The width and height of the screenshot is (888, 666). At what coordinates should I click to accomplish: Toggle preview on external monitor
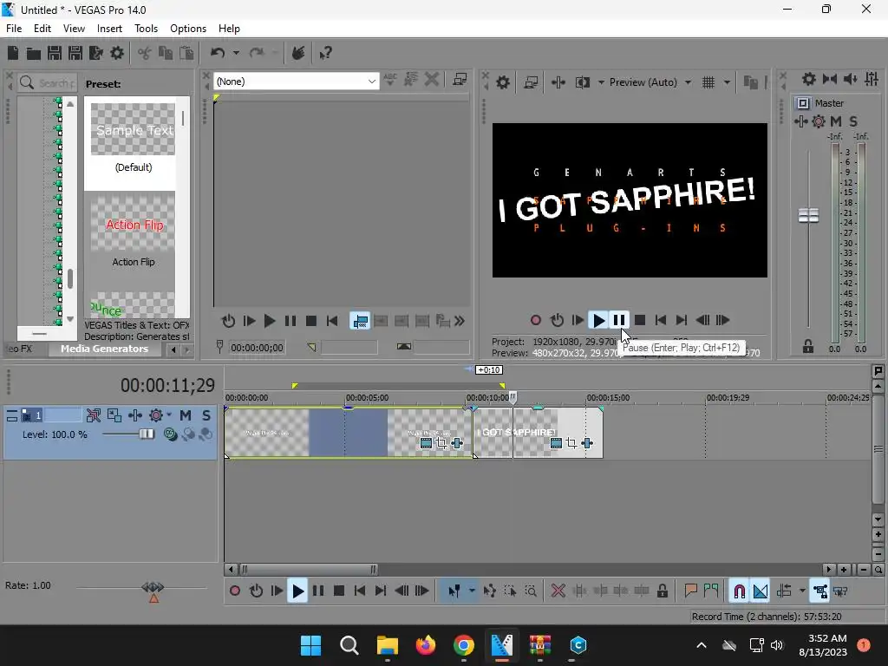[x=531, y=82]
